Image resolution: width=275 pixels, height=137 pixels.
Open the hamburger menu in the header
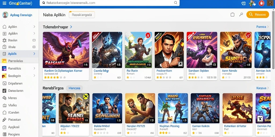pos(4,3)
